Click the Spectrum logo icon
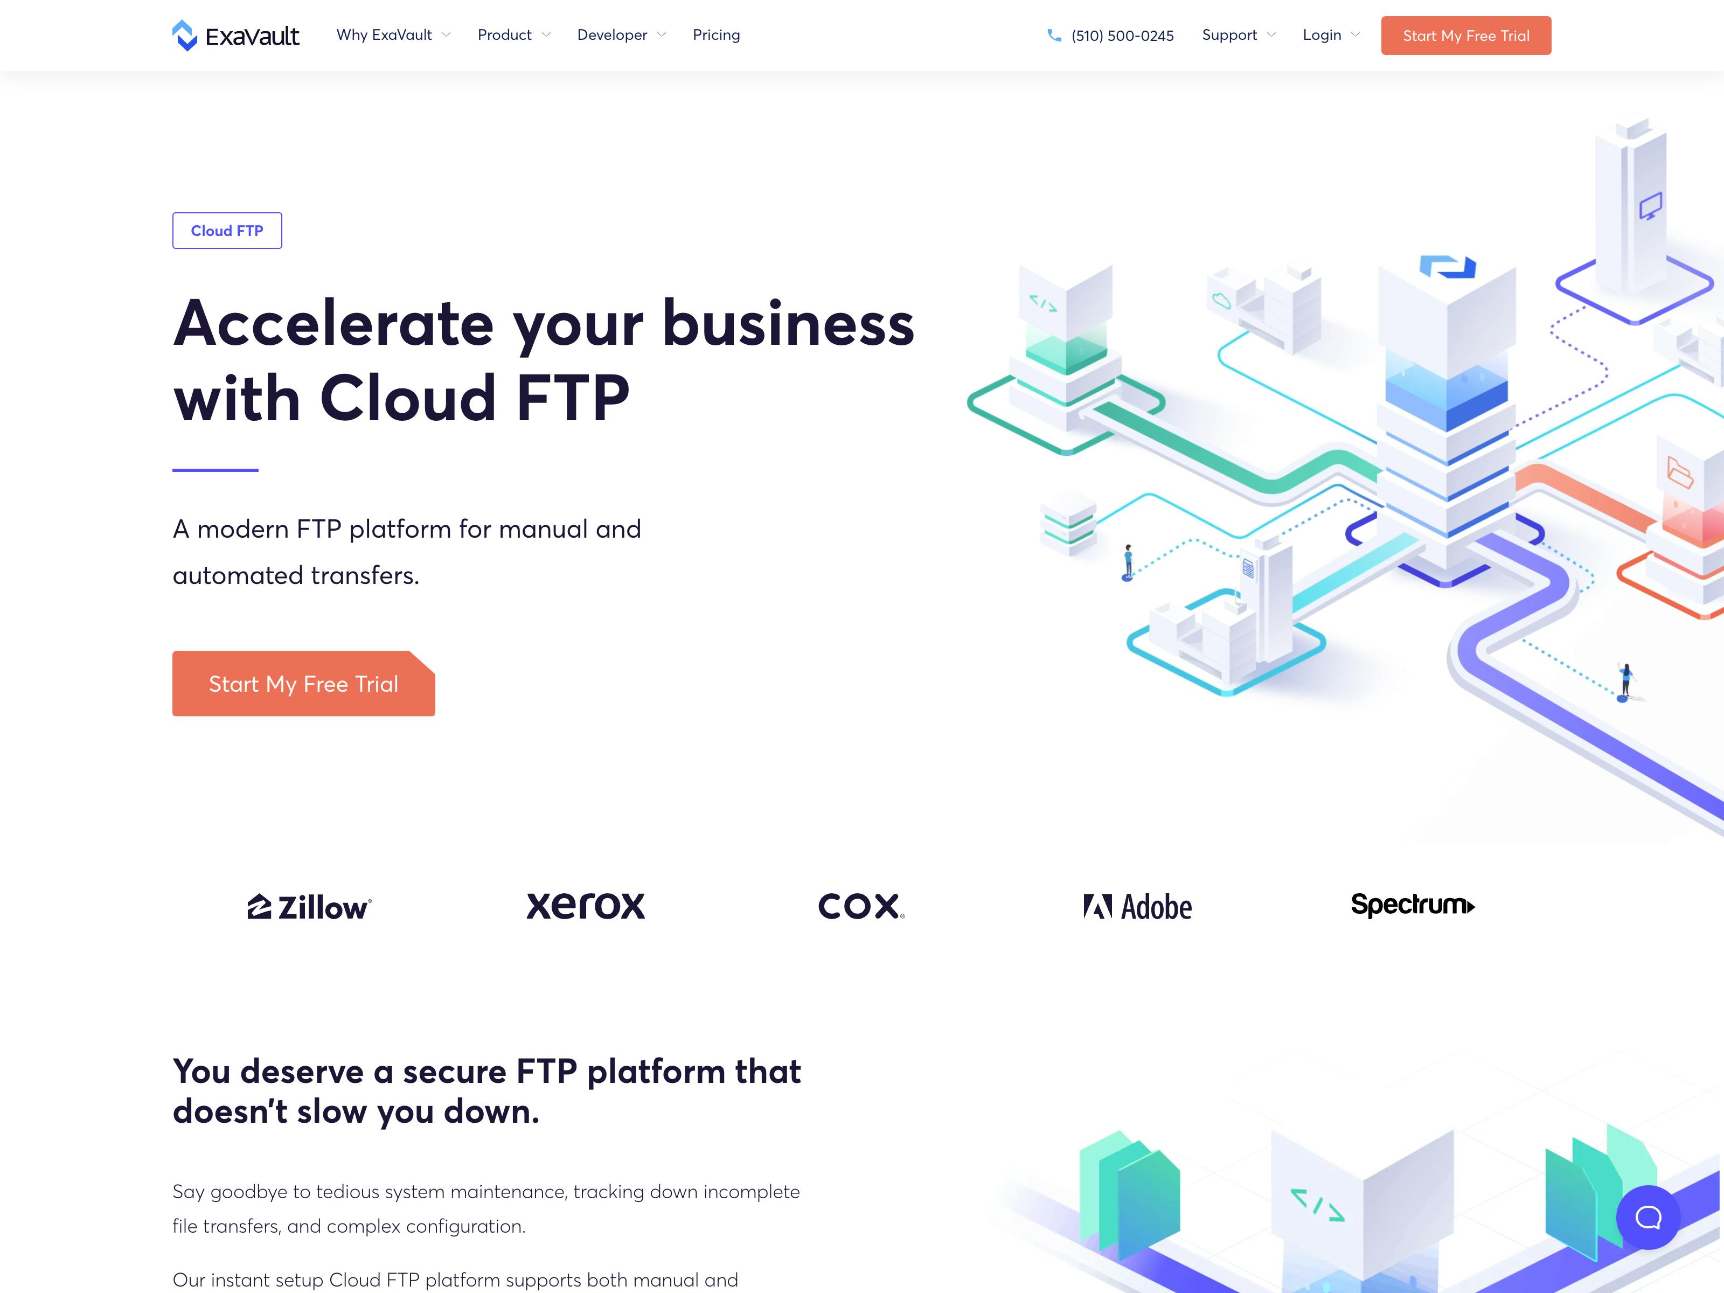Screen dimensions: 1724x1293 pos(1412,903)
